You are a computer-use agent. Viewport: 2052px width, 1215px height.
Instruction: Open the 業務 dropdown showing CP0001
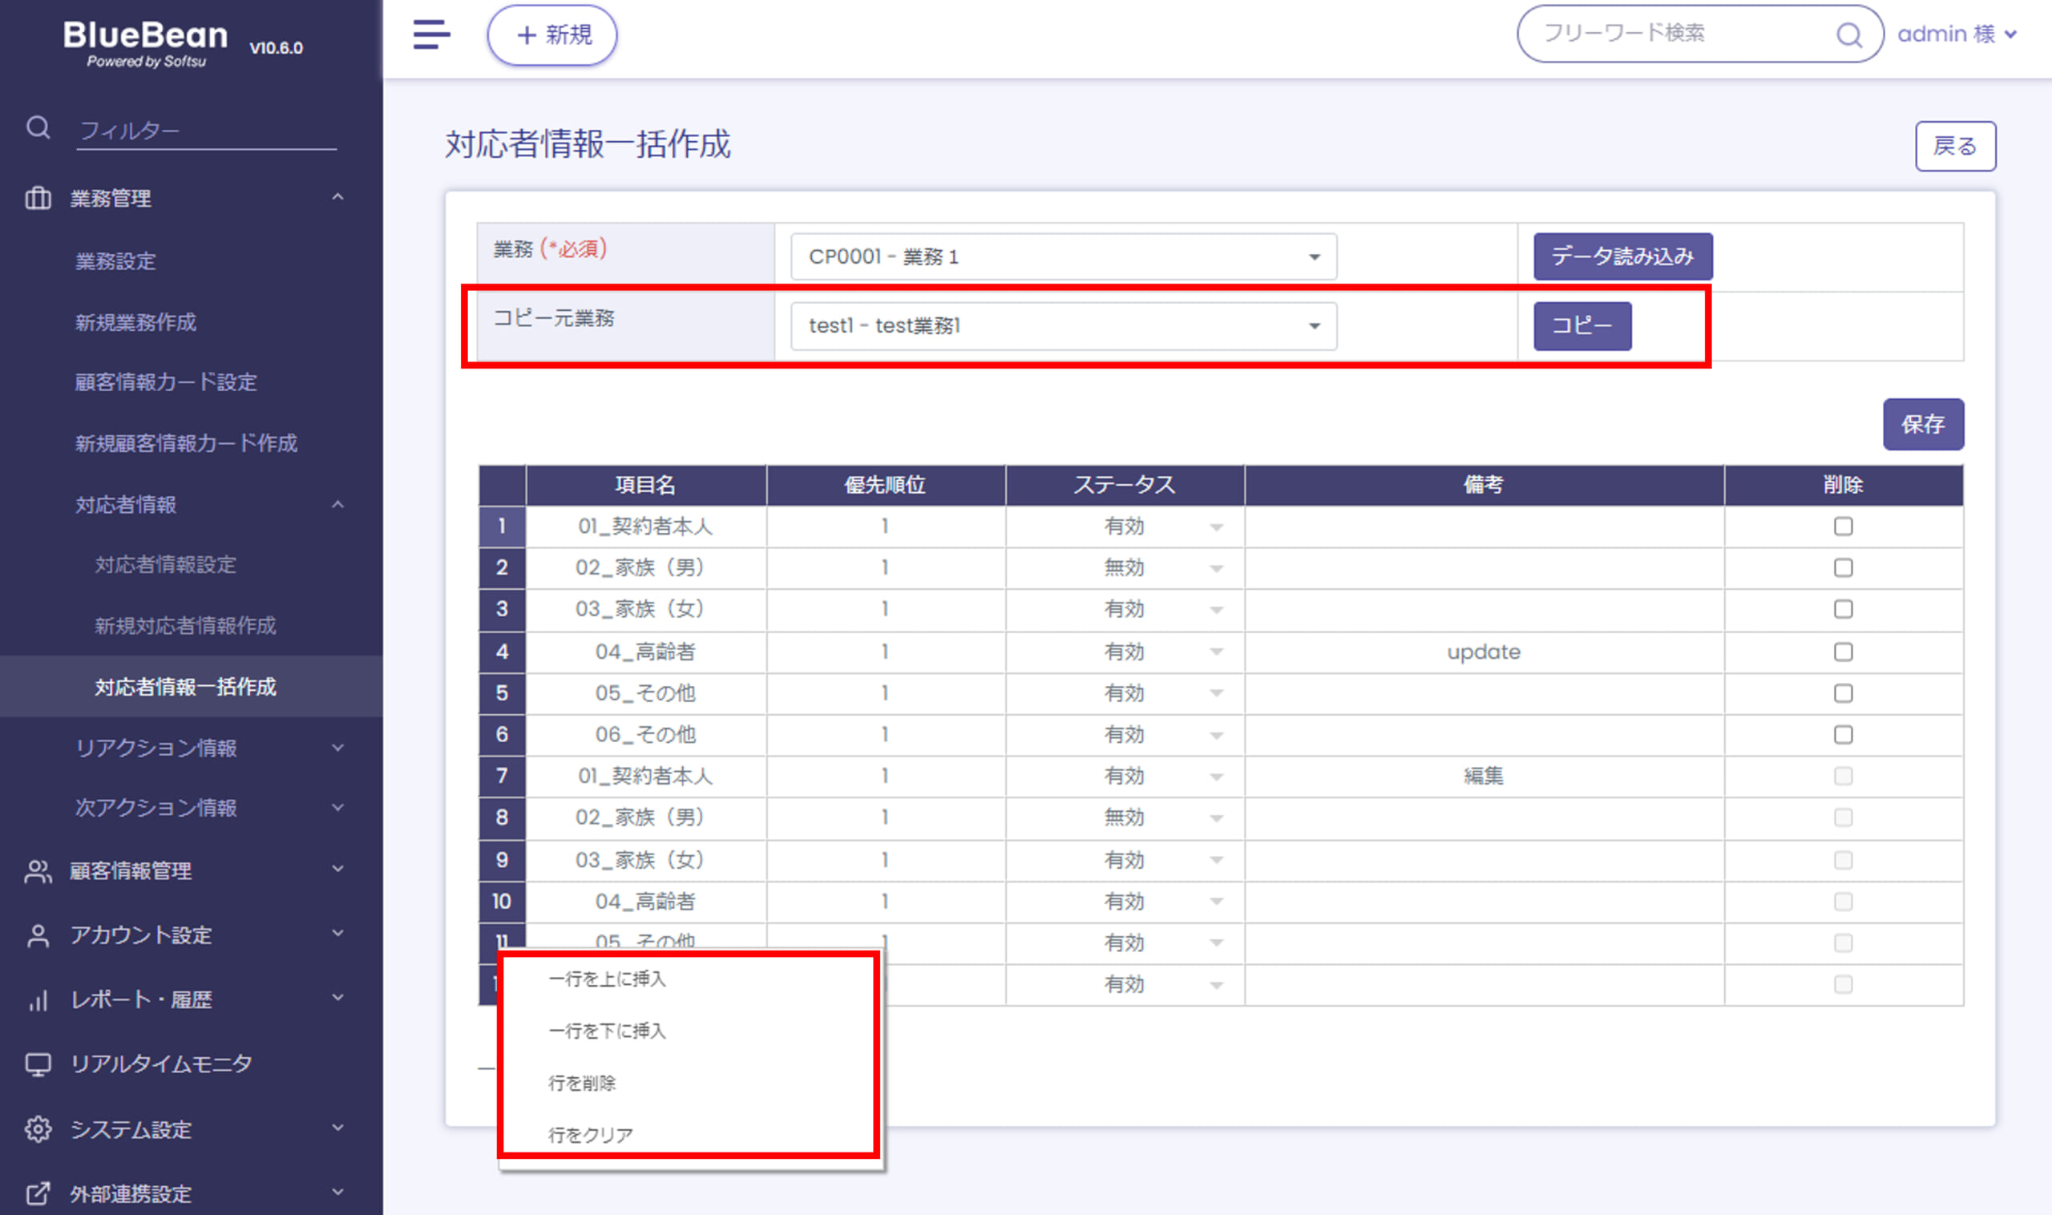(x=1063, y=257)
